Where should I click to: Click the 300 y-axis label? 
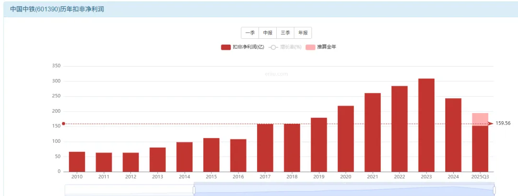pyautogui.click(x=56, y=81)
